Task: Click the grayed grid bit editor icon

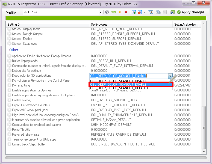Action: 165,12
